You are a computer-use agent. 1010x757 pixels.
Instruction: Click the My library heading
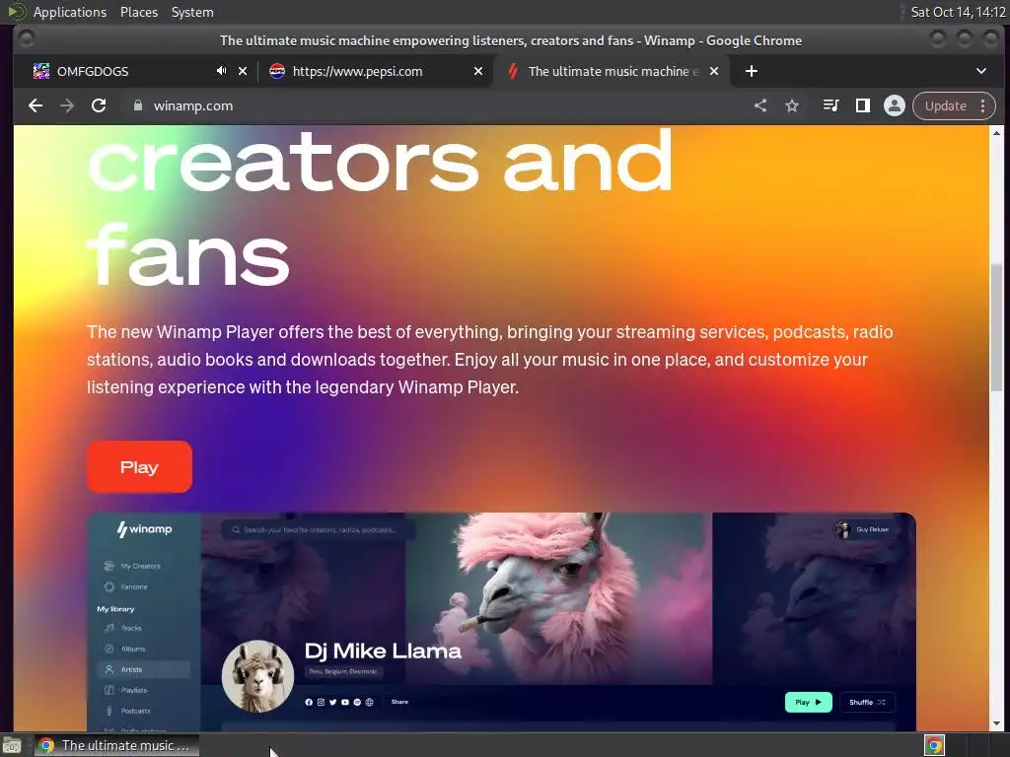point(115,608)
